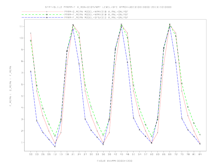Click x-axis tick label 21

(x=73, y=154)
